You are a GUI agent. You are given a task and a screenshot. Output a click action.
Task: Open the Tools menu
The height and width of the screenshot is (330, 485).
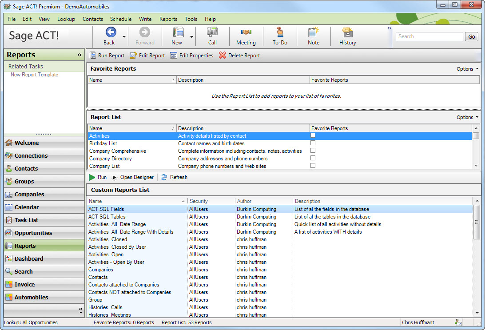tap(191, 19)
